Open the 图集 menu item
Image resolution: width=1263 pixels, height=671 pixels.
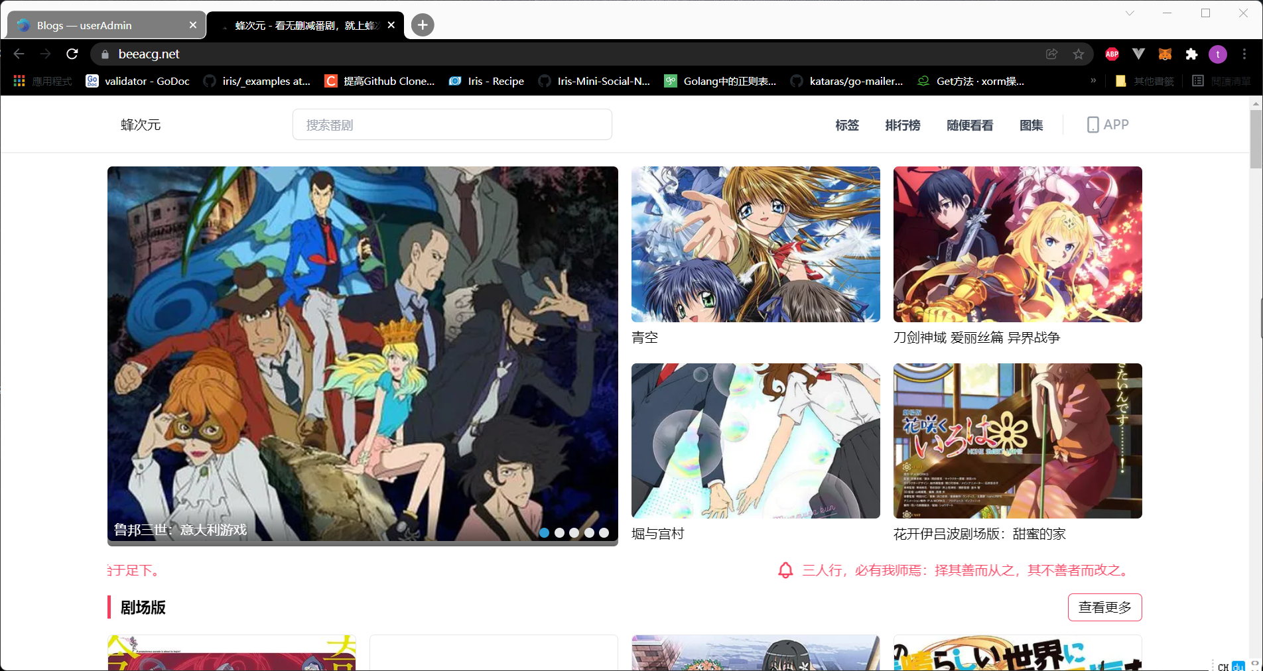coord(1031,125)
